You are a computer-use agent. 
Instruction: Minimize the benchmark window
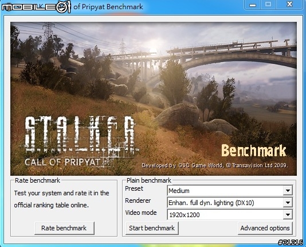click(x=253, y=5)
